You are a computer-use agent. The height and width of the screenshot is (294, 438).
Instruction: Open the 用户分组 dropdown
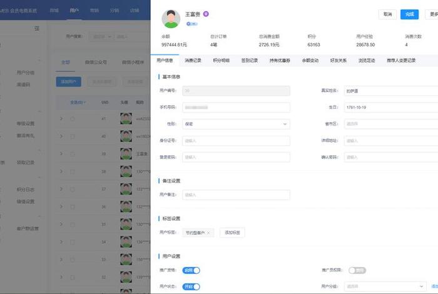(x=385, y=286)
